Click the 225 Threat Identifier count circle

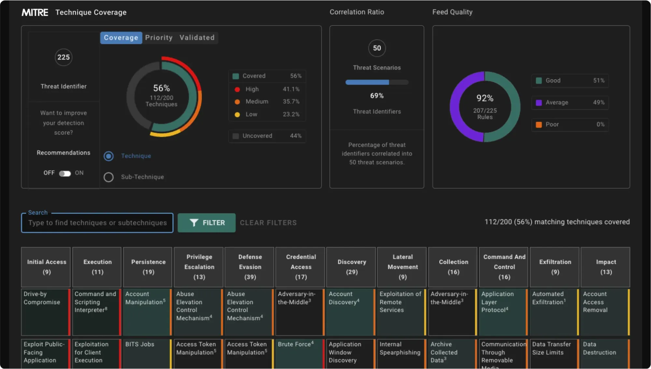click(x=64, y=57)
